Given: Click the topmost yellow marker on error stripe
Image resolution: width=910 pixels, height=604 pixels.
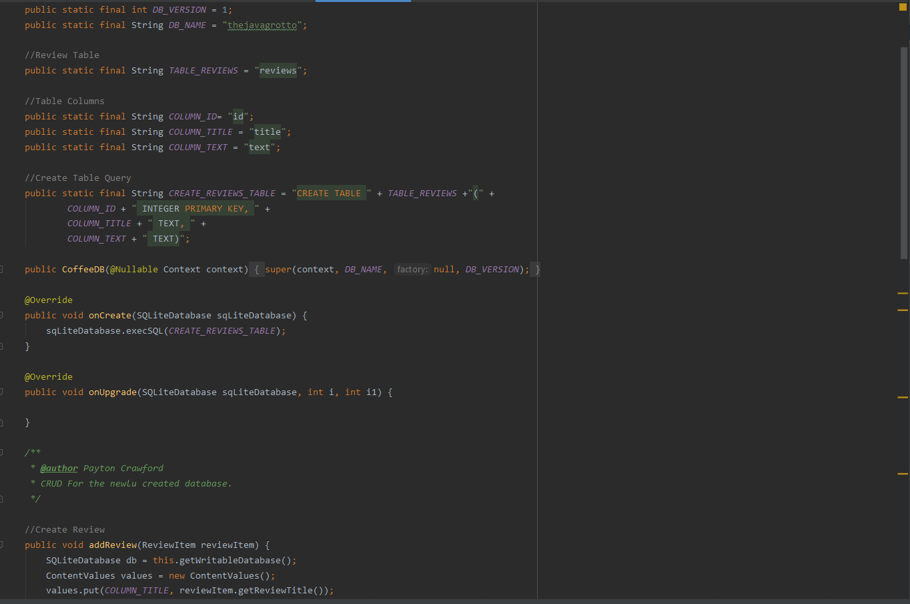Looking at the screenshot, I should click(x=902, y=292).
